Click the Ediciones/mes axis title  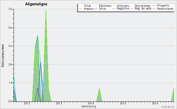[x=3, y=56]
